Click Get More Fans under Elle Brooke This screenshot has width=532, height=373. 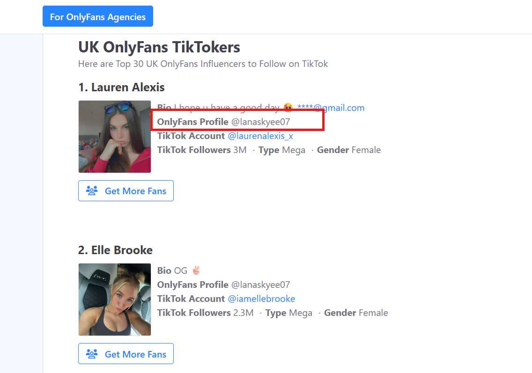coord(126,354)
